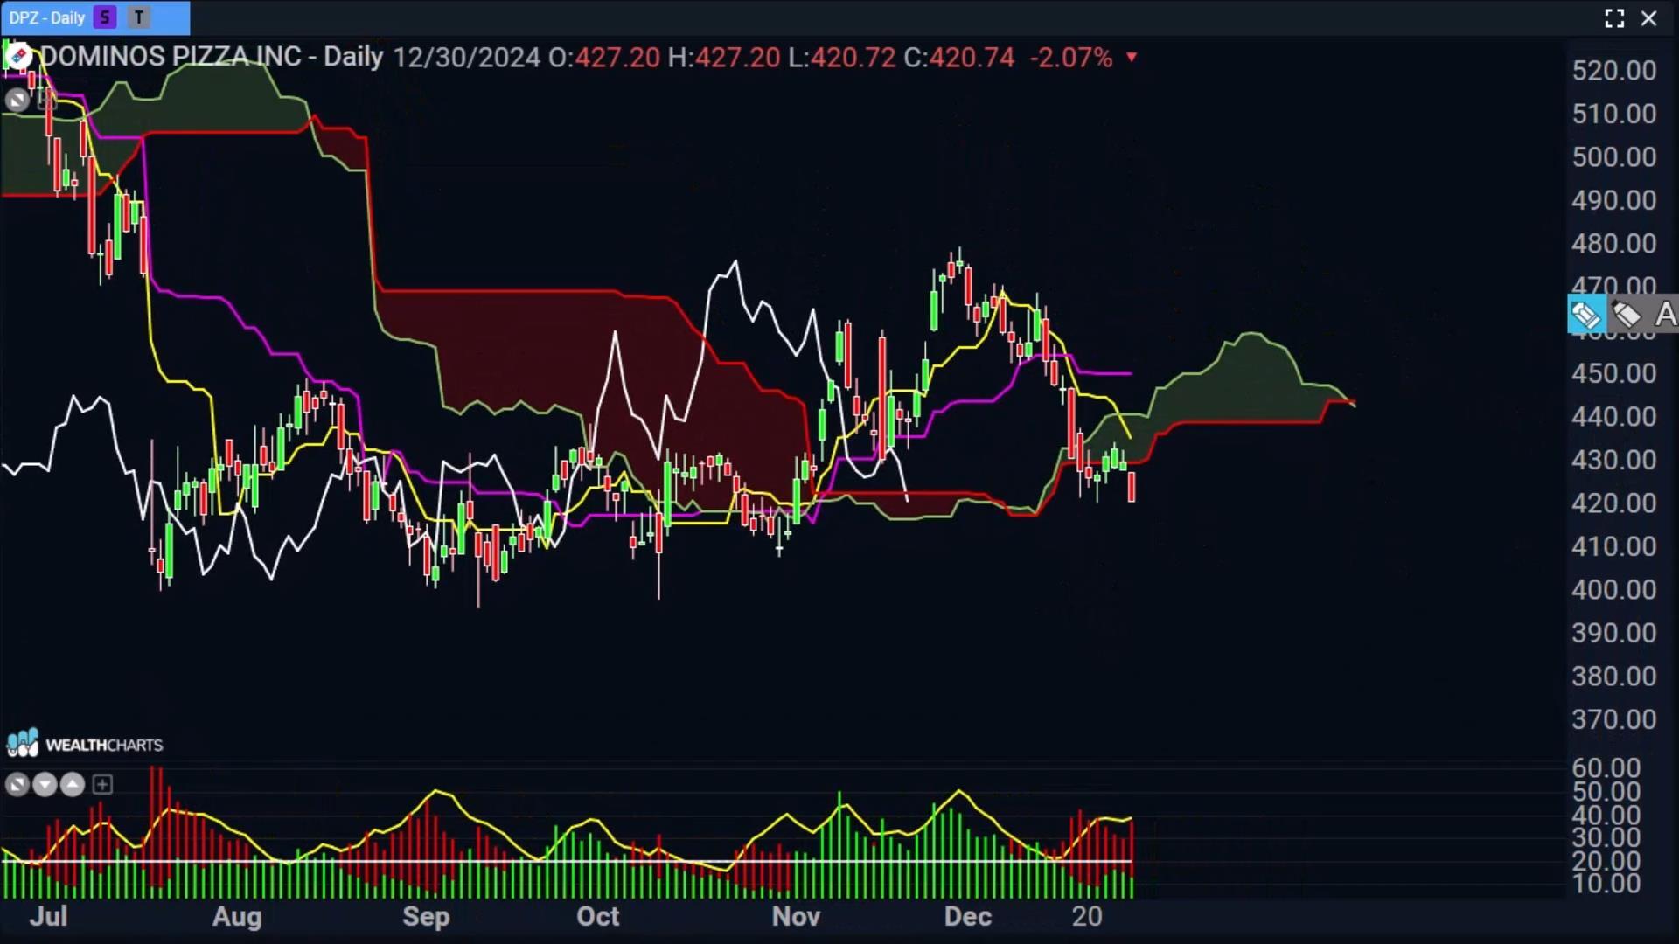Viewport: 1679px width, 944px height.
Task: Click the 10.00 indicator axis label
Action: [x=1606, y=884]
